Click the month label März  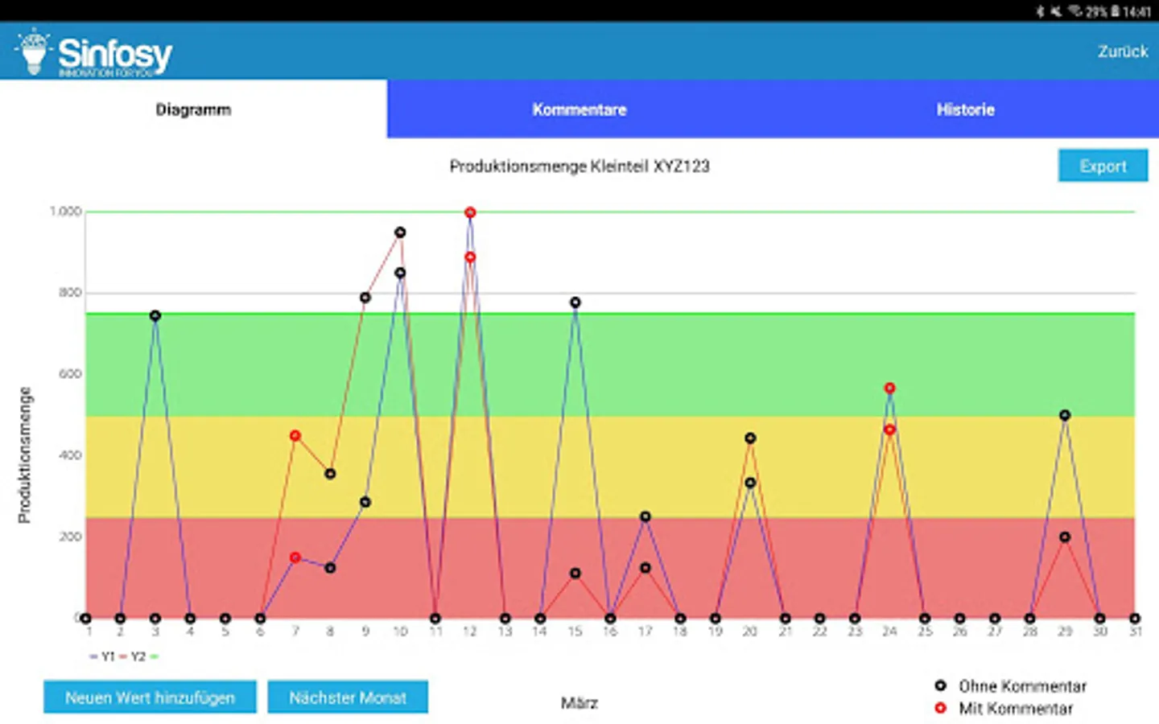tap(579, 703)
